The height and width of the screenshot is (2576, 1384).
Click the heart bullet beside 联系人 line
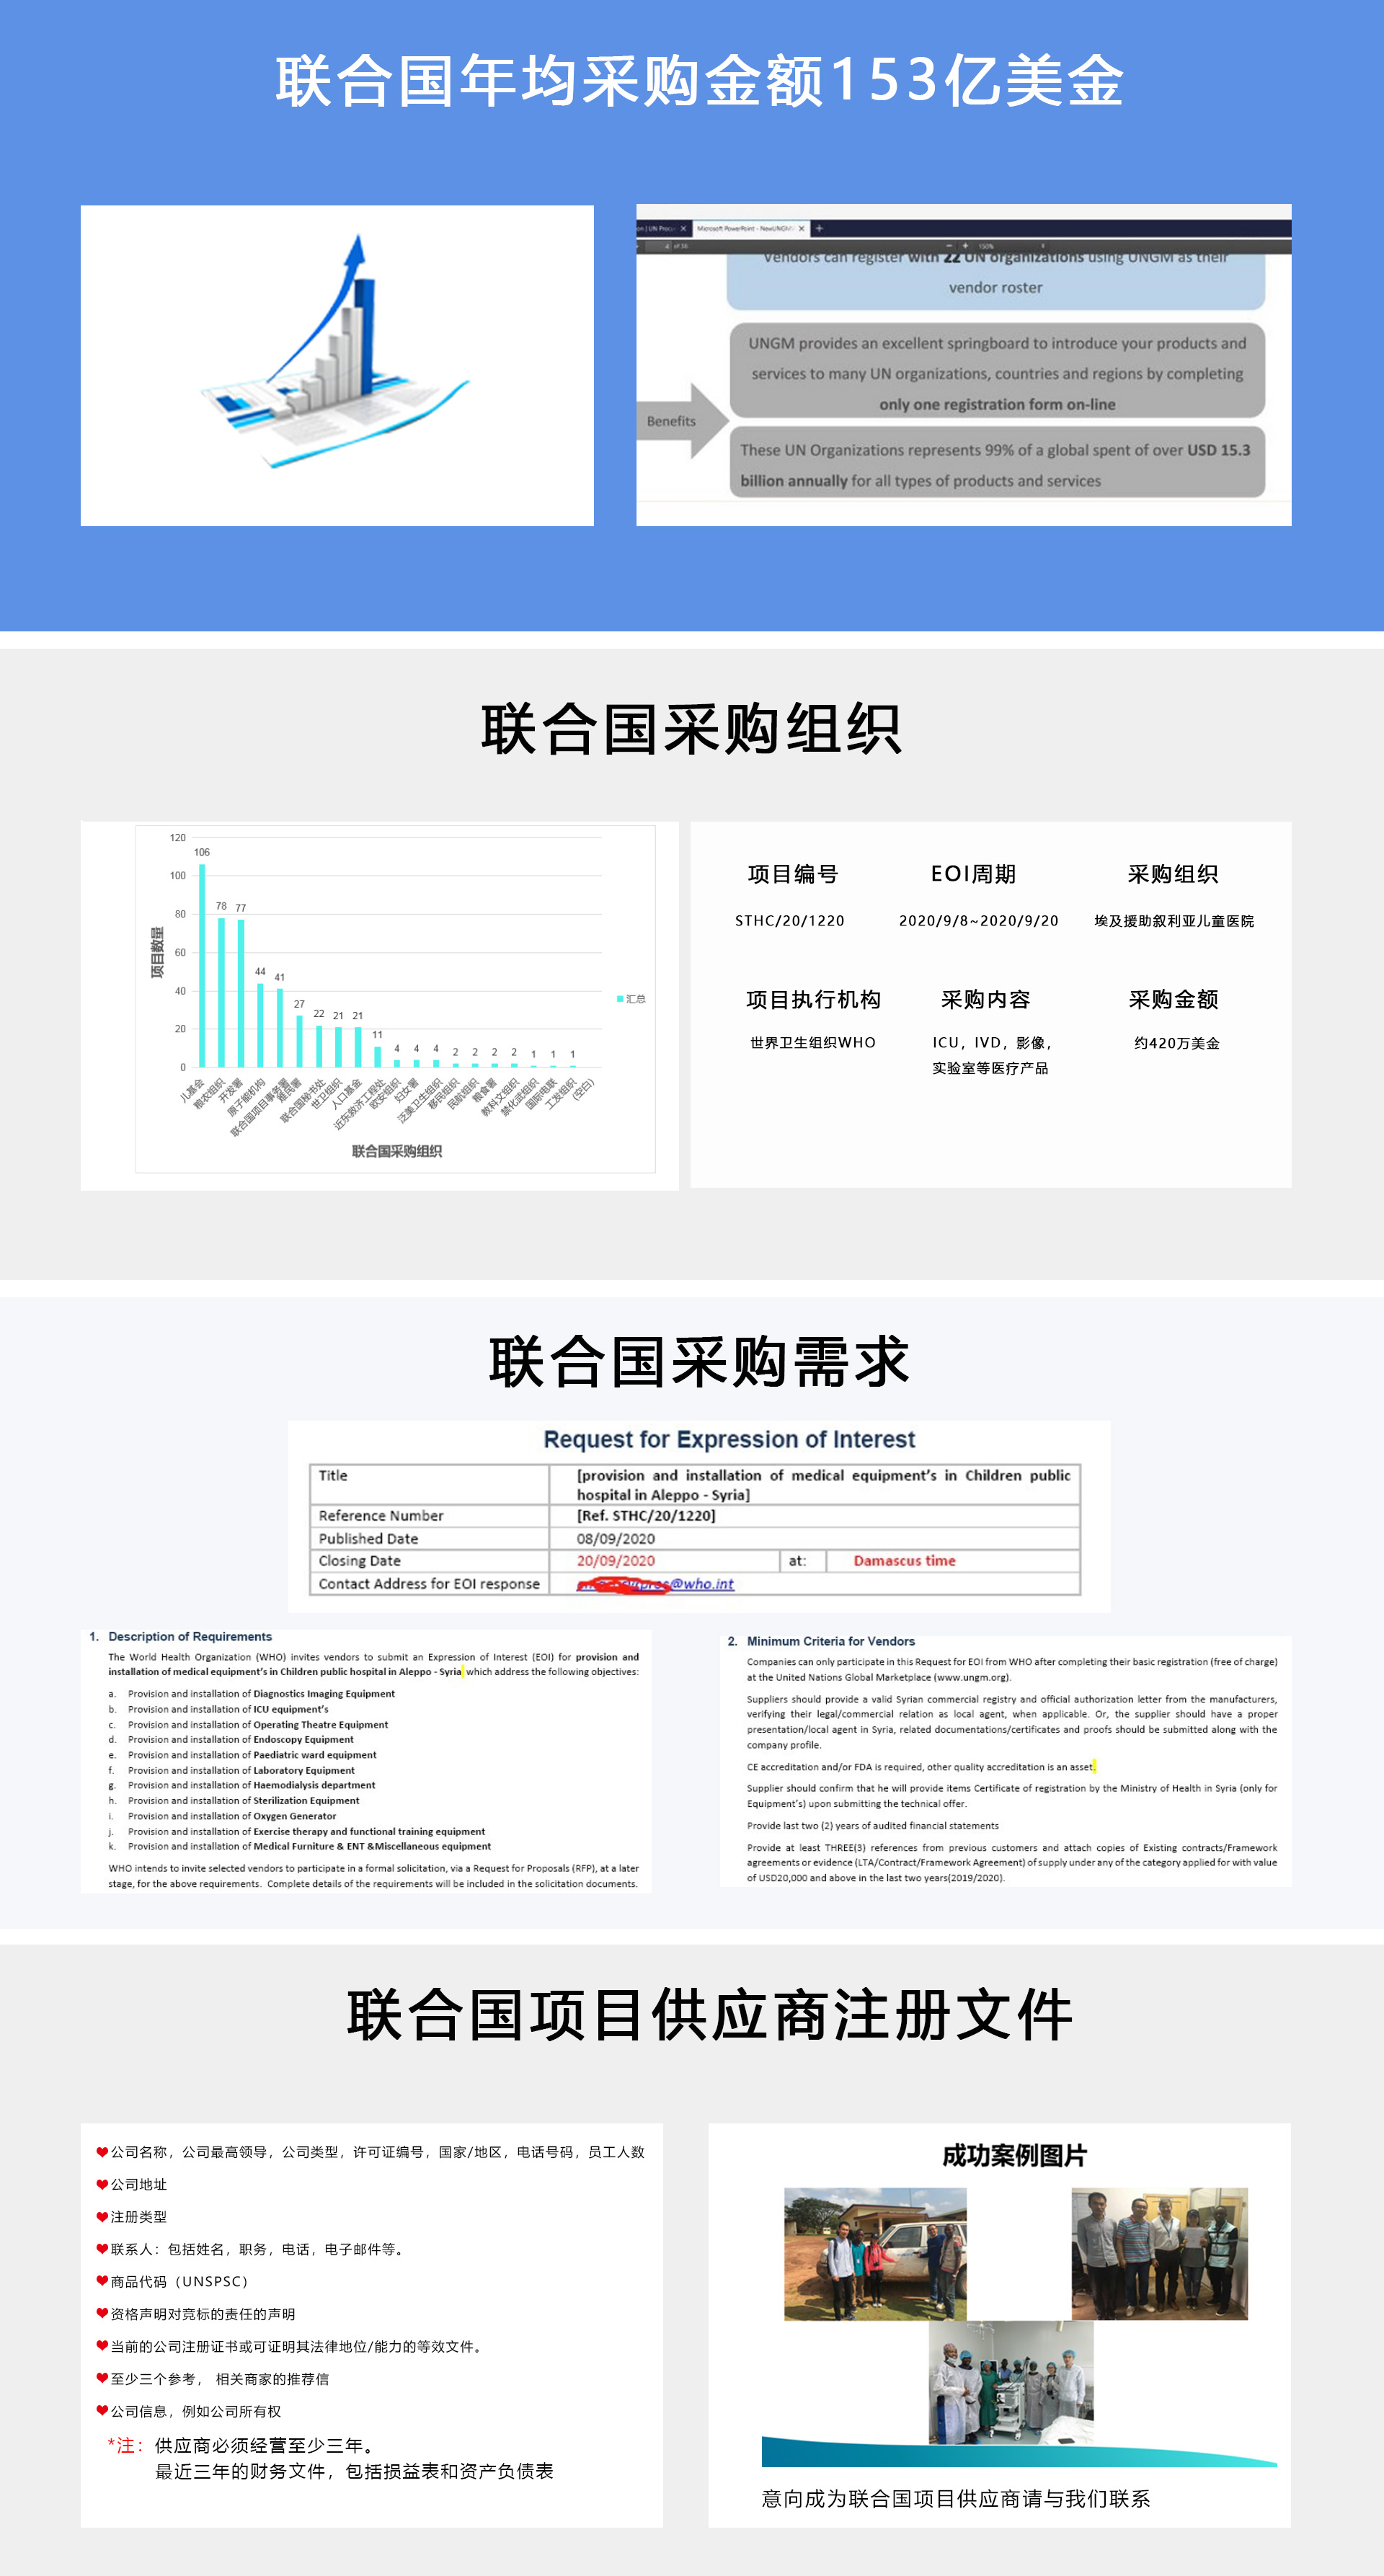tap(102, 2249)
